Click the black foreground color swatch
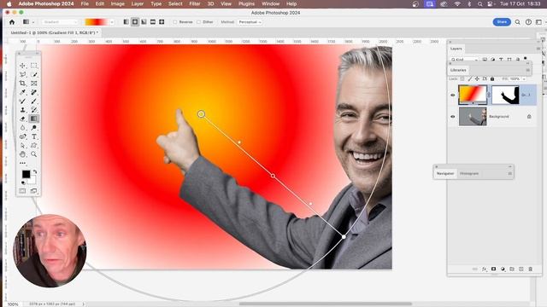The image size is (547, 307). point(26,174)
